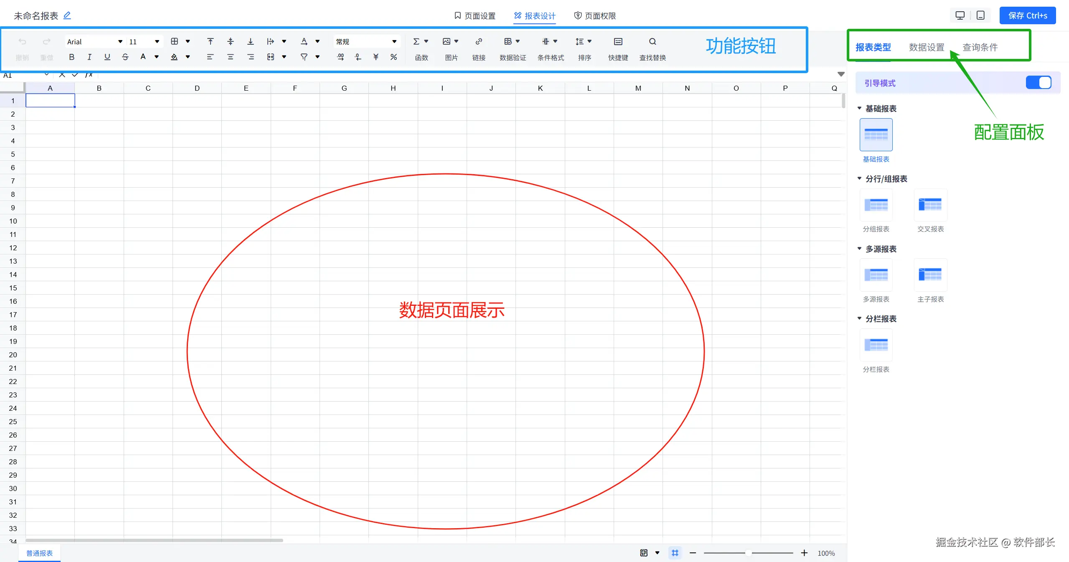Apply italic formatting
The height and width of the screenshot is (562, 1069).
tap(89, 57)
